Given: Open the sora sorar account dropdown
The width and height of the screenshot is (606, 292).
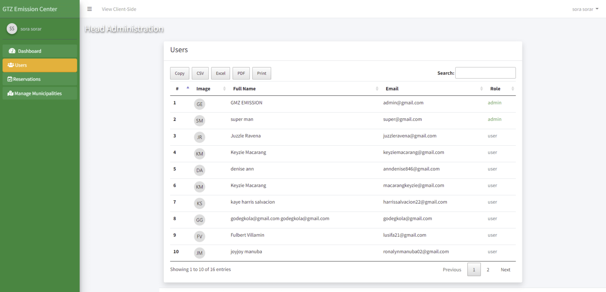Looking at the screenshot, I should click(585, 9).
